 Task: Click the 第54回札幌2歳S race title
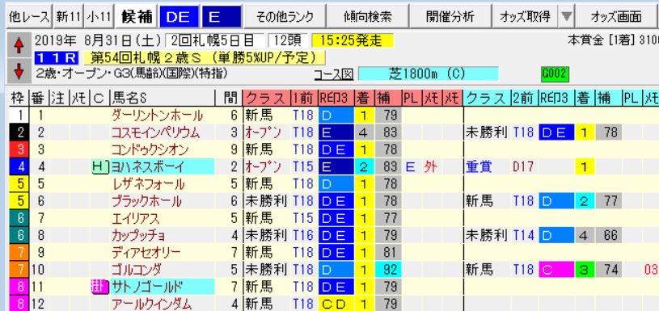tap(205, 57)
